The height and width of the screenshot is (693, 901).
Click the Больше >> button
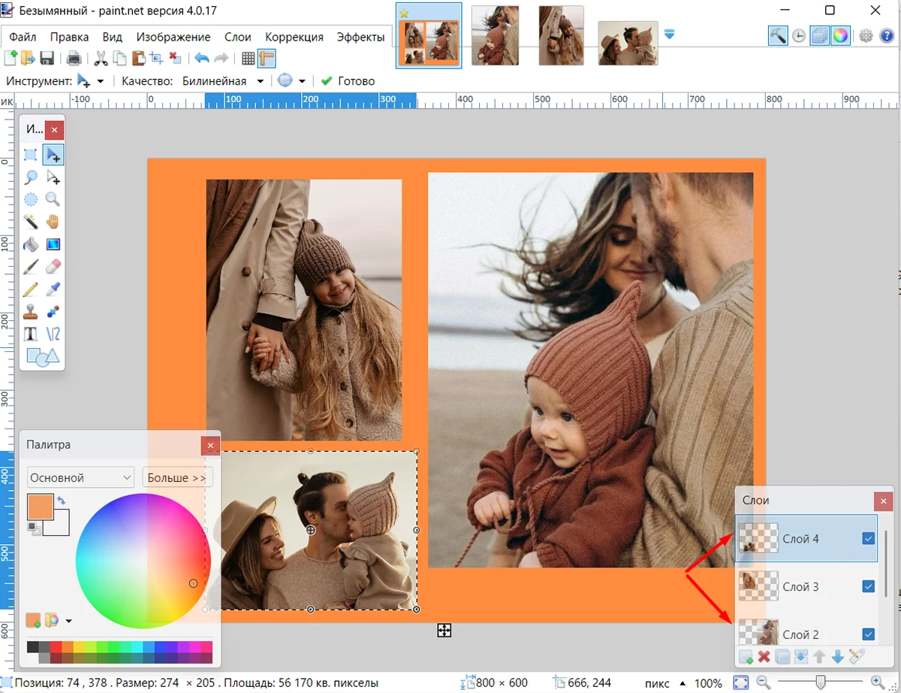point(176,477)
